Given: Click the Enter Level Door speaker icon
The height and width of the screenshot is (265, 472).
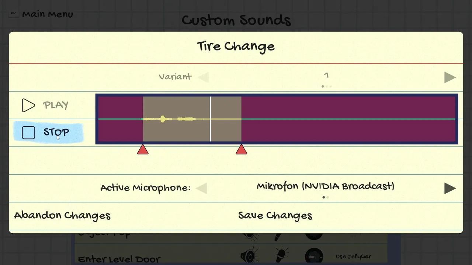Looking at the screenshot, I should 249,256.
